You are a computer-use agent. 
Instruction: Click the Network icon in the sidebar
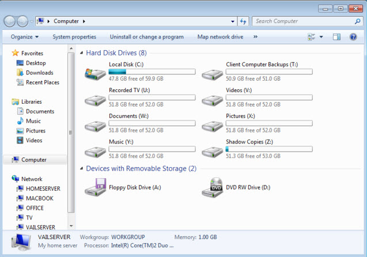pyautogui.click(x=15, y=179)
